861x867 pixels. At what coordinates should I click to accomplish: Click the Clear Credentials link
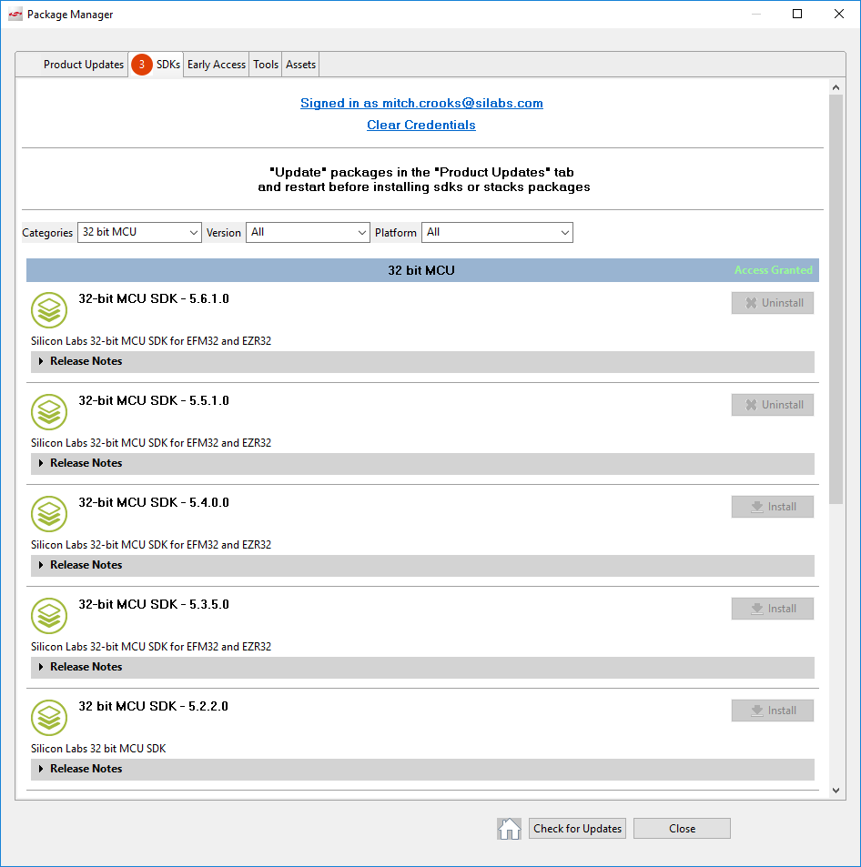[x=421, y=125]
